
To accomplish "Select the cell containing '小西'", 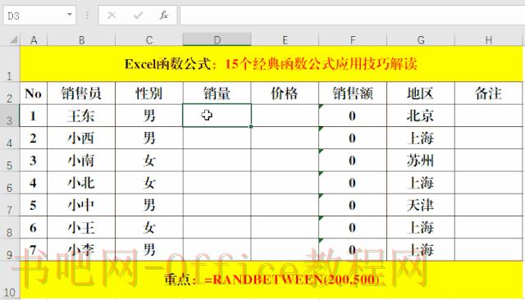I will coord(81,139).
